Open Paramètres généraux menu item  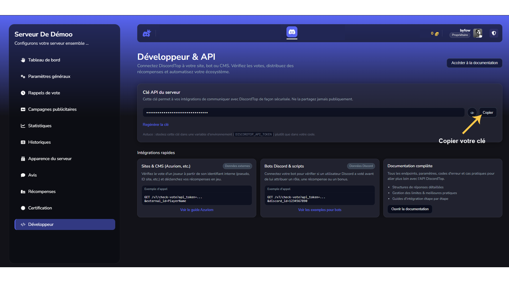[49, 76]
